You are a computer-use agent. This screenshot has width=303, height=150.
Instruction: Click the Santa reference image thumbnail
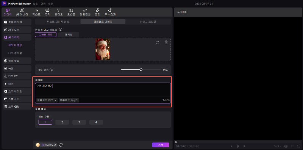coord(103,49)
